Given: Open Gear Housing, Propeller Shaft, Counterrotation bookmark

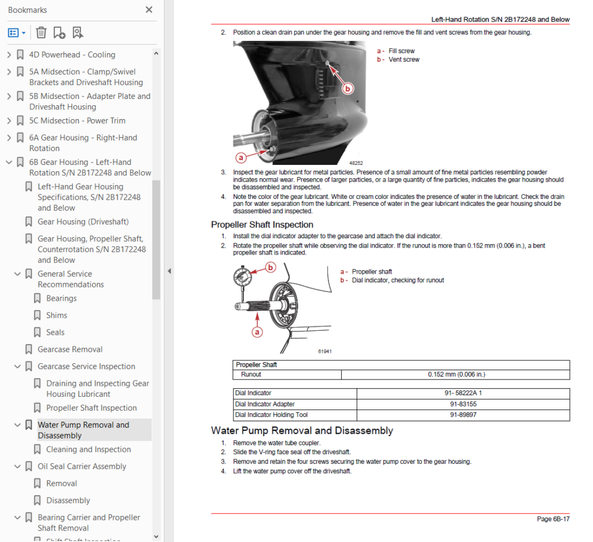Looking at the screenshot, I should coord(91,249).
